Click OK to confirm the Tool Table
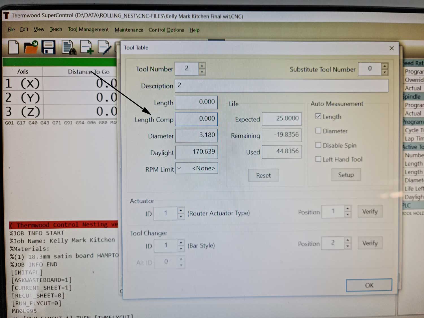 click(x=369, y=285)
